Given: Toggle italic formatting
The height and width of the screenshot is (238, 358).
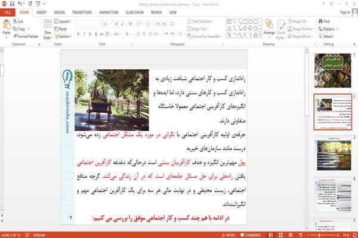Looking at the screenshot, I should click(x=84, y=34).
